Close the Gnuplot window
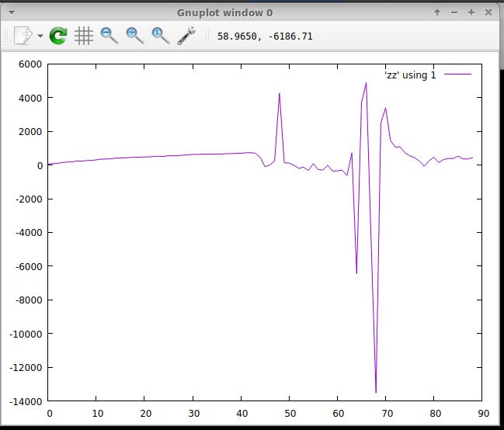Viewport: 504px width, 430px height. pos(488,12)
